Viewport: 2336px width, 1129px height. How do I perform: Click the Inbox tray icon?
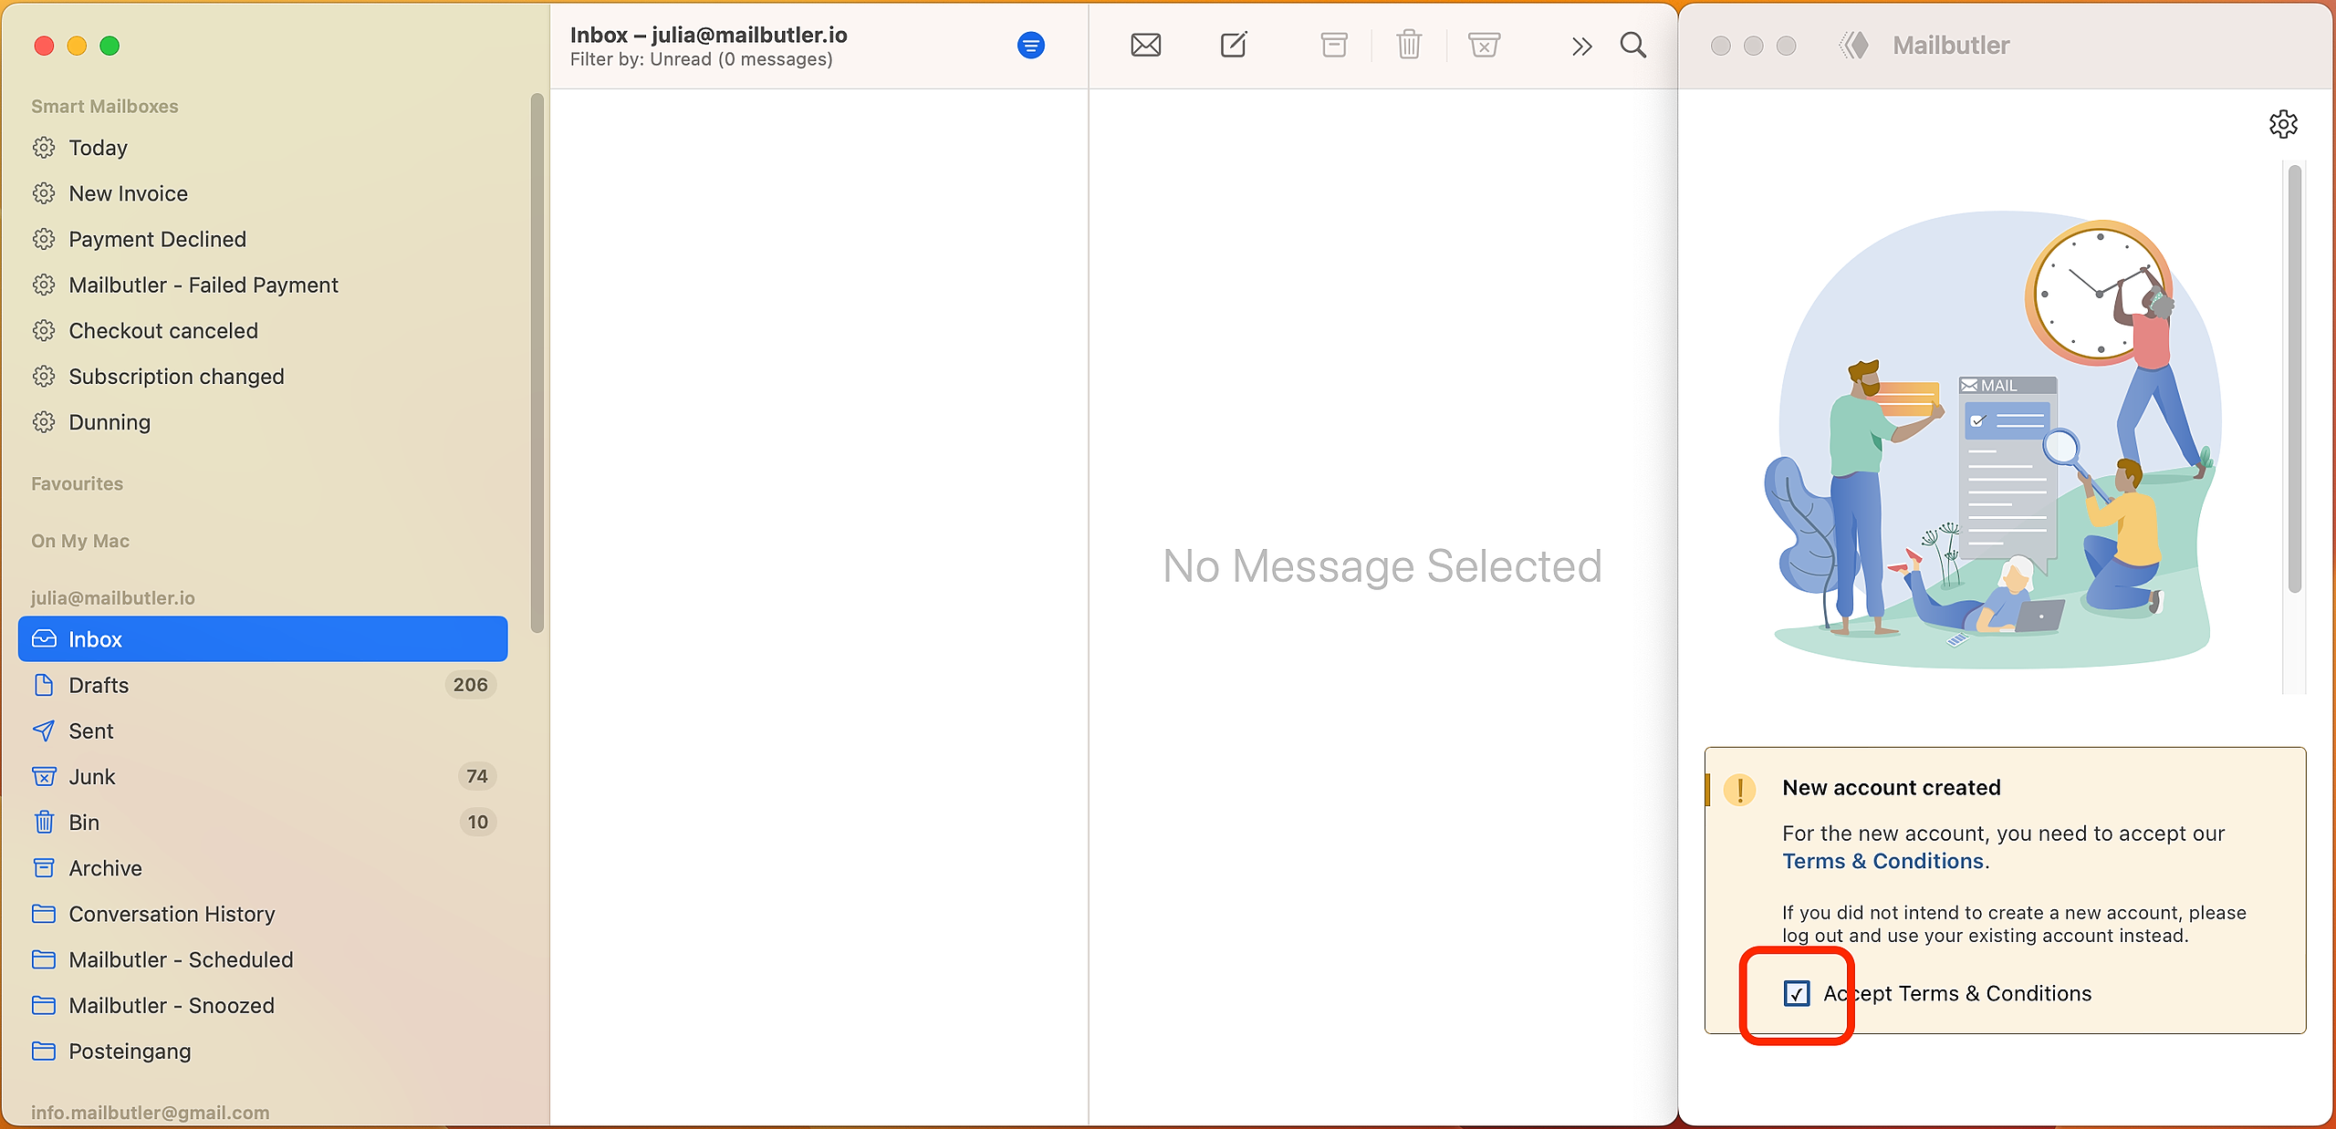coord(44,639)
